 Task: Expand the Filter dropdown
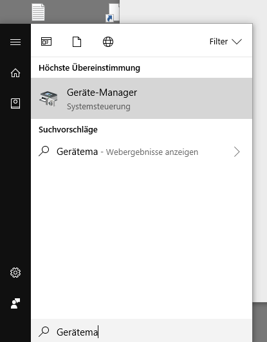pyautogui.click(x=226, y=41)
